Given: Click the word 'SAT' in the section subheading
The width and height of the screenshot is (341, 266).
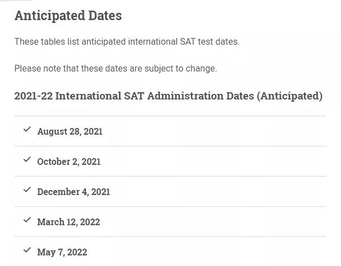Looking at the screenshot, I should tap(134, 96).
